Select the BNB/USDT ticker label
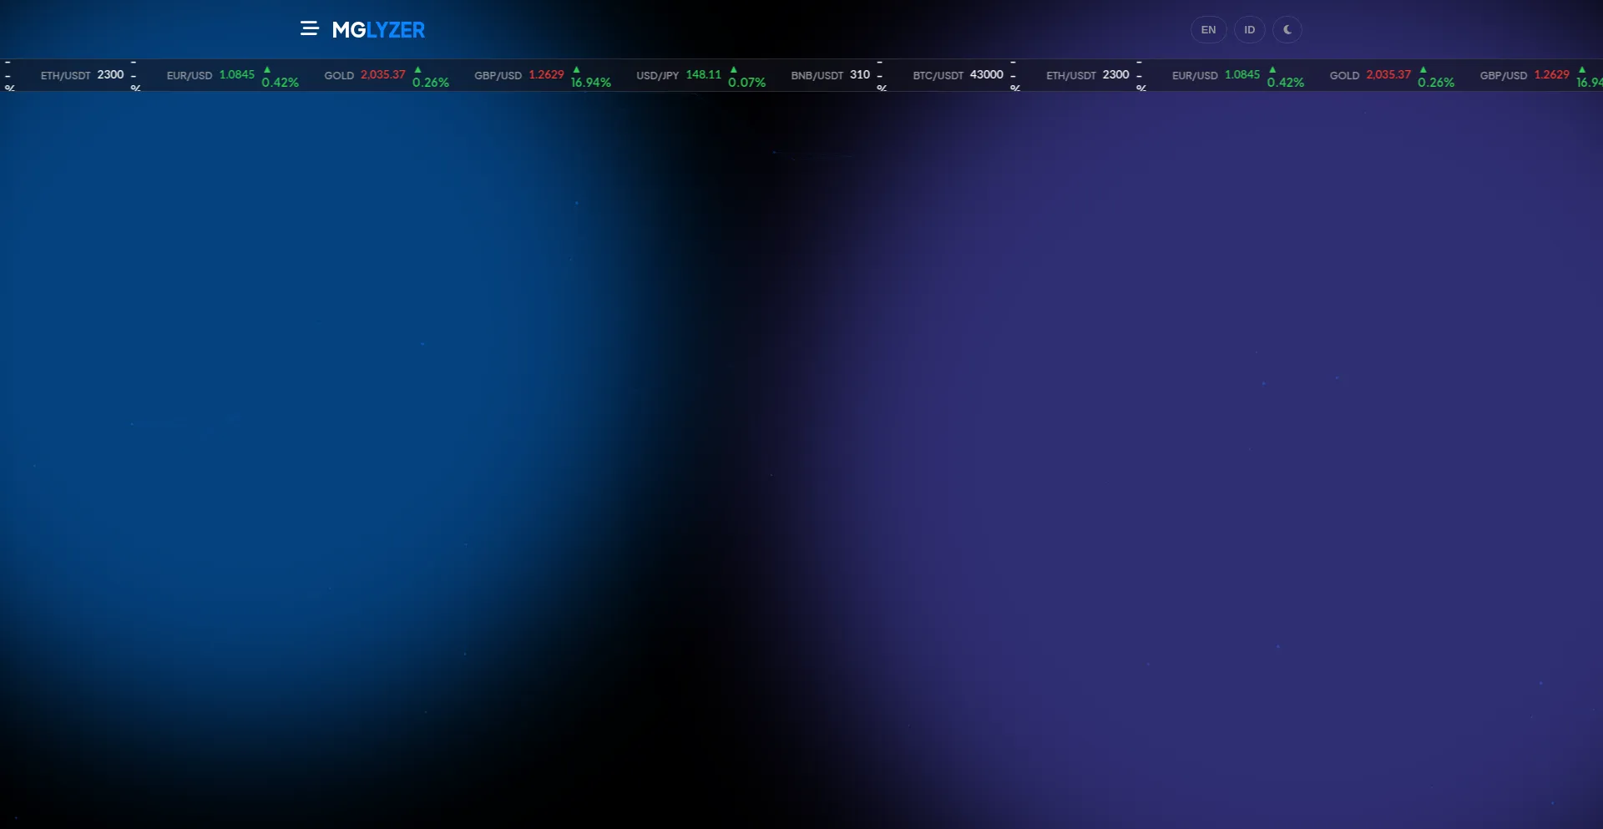The image size is (1603, 829). point(817,75)
